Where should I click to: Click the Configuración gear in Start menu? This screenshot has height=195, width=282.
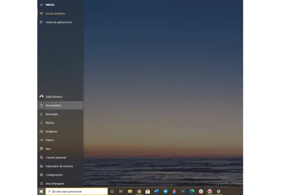coord(41,175)
